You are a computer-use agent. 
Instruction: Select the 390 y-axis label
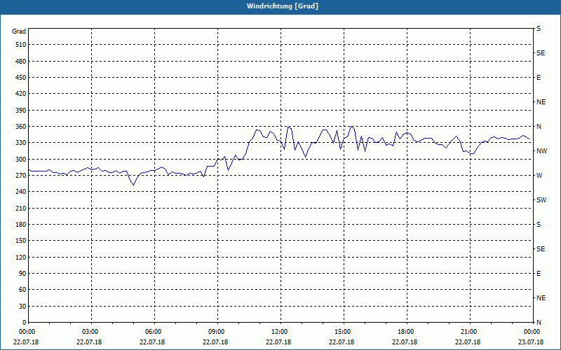click(x=21, y=111)
